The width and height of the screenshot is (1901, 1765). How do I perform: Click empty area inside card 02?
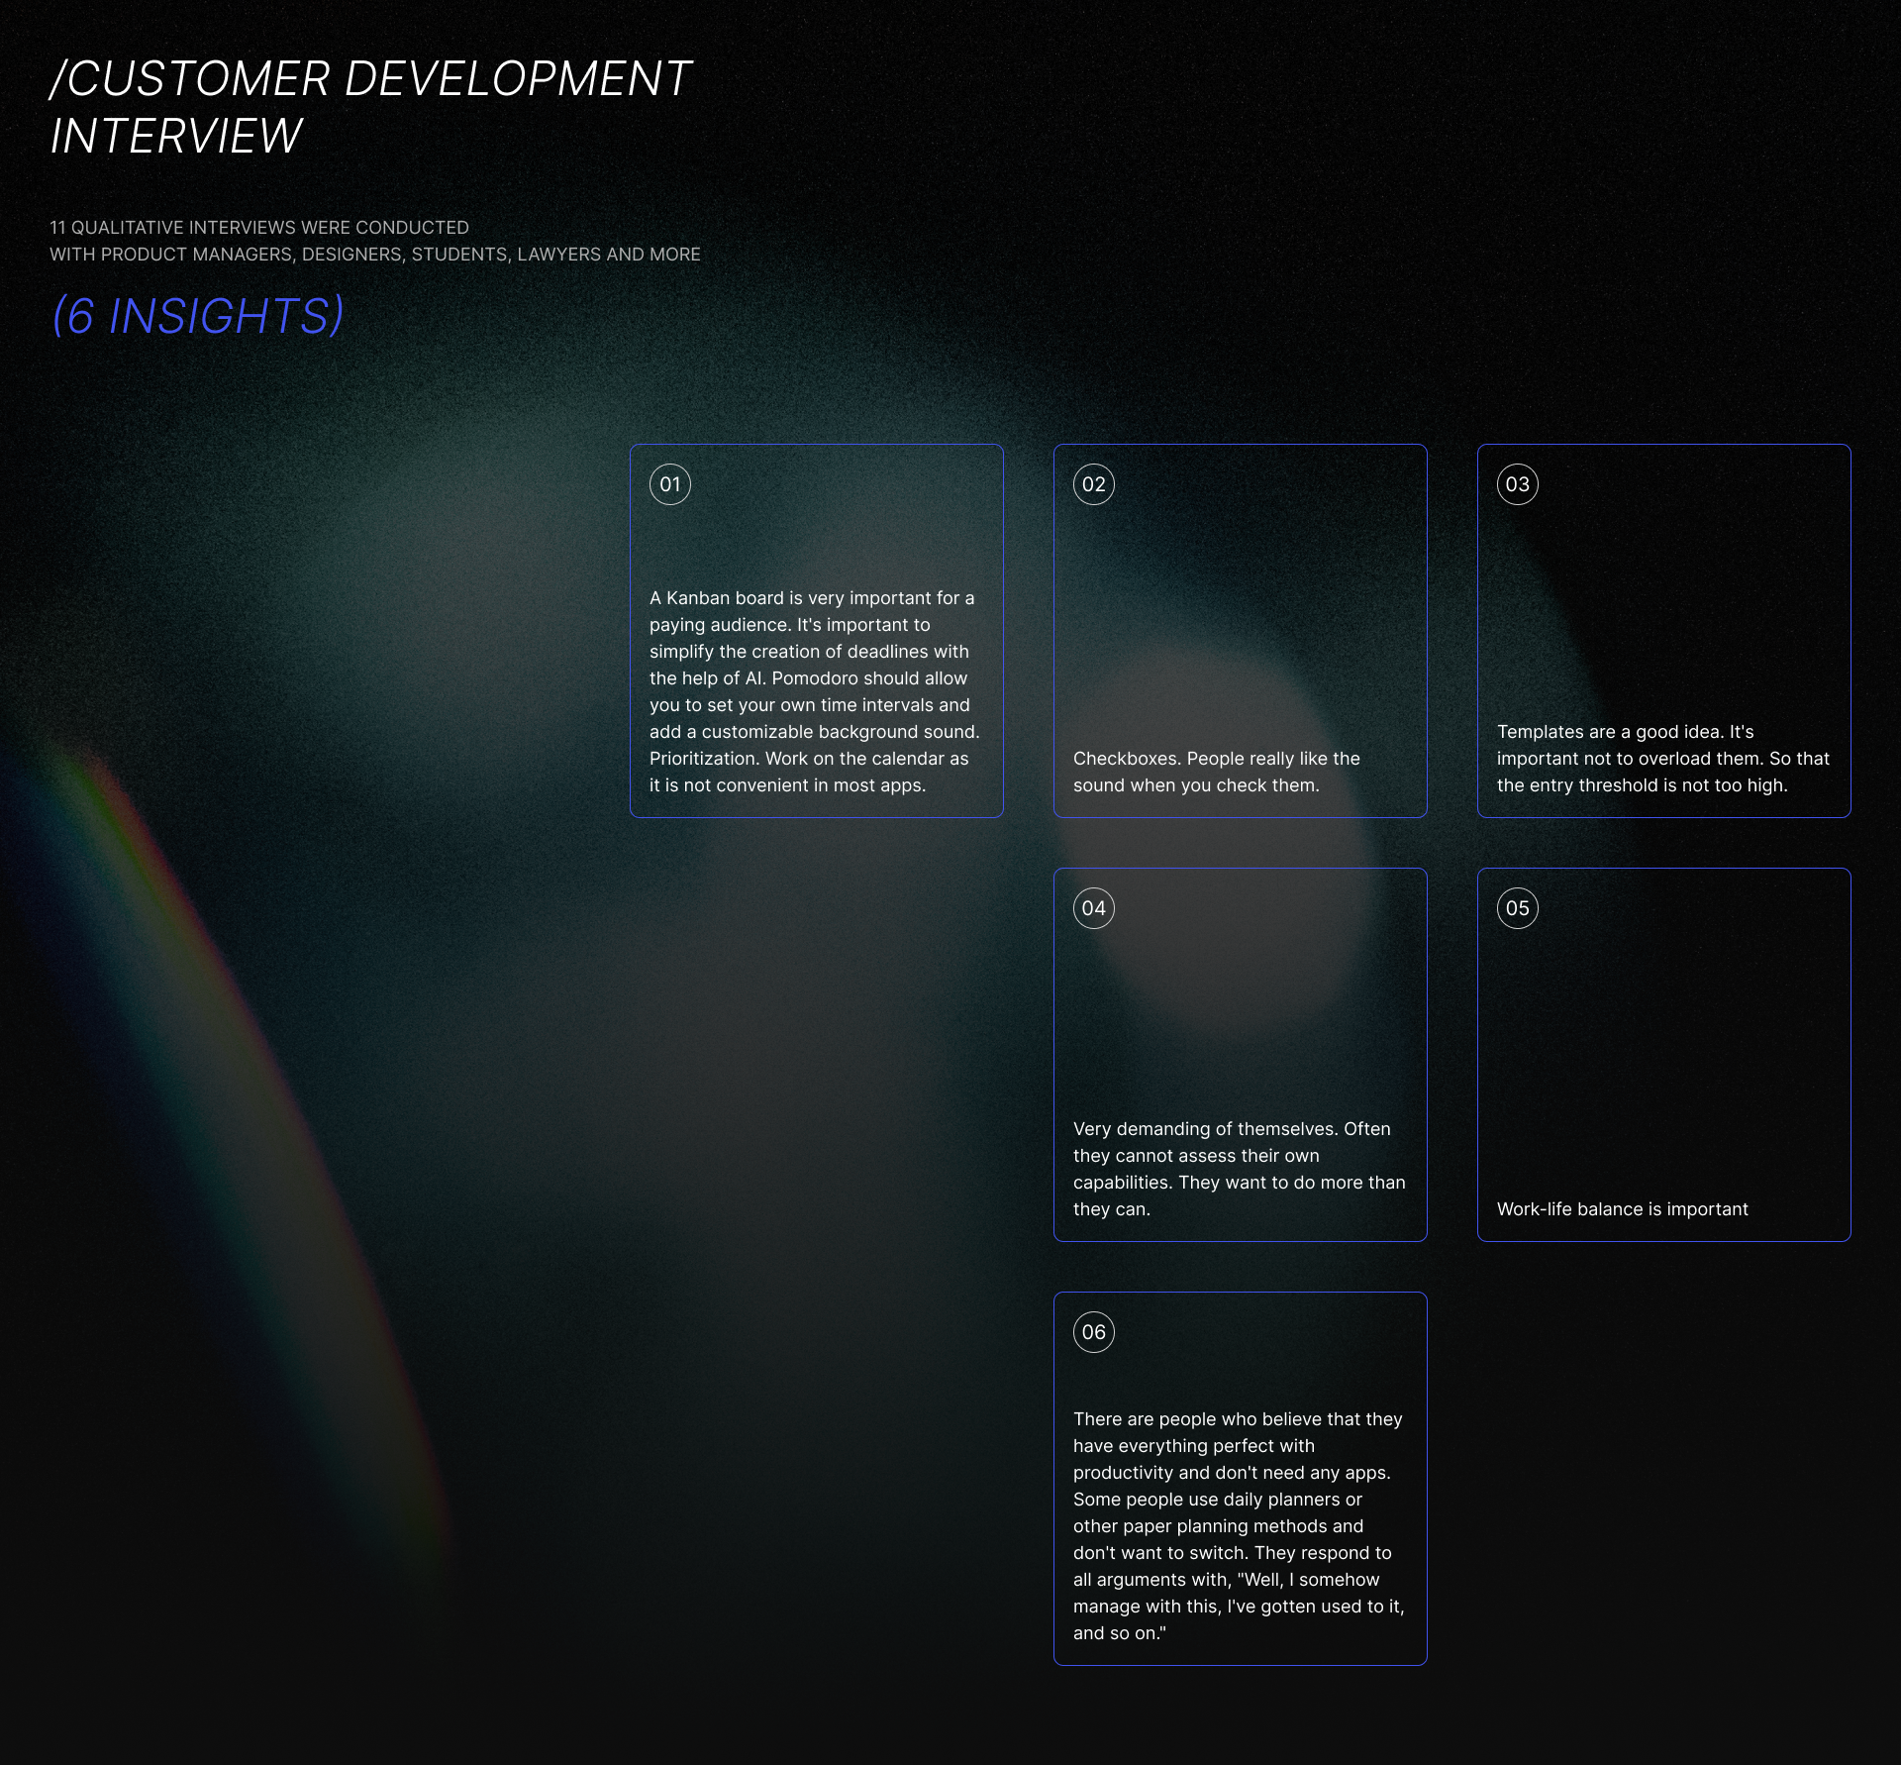(1240, 614)
